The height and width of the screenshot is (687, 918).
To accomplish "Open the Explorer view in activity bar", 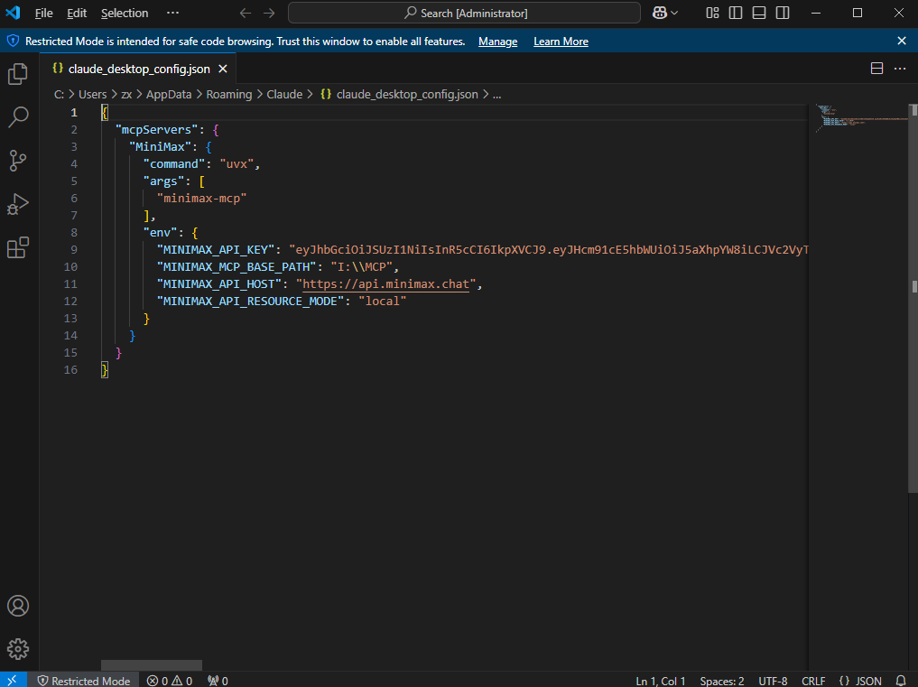I will tap(18, 74).
